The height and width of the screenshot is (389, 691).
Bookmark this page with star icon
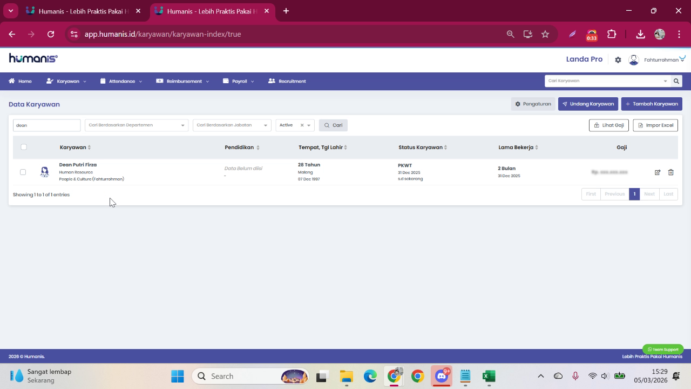point(545,34)
